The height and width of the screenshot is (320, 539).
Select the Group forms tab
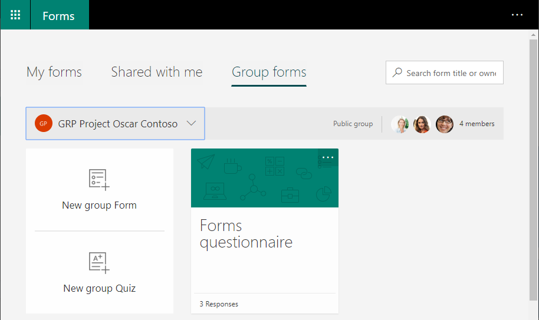[269, 72]
